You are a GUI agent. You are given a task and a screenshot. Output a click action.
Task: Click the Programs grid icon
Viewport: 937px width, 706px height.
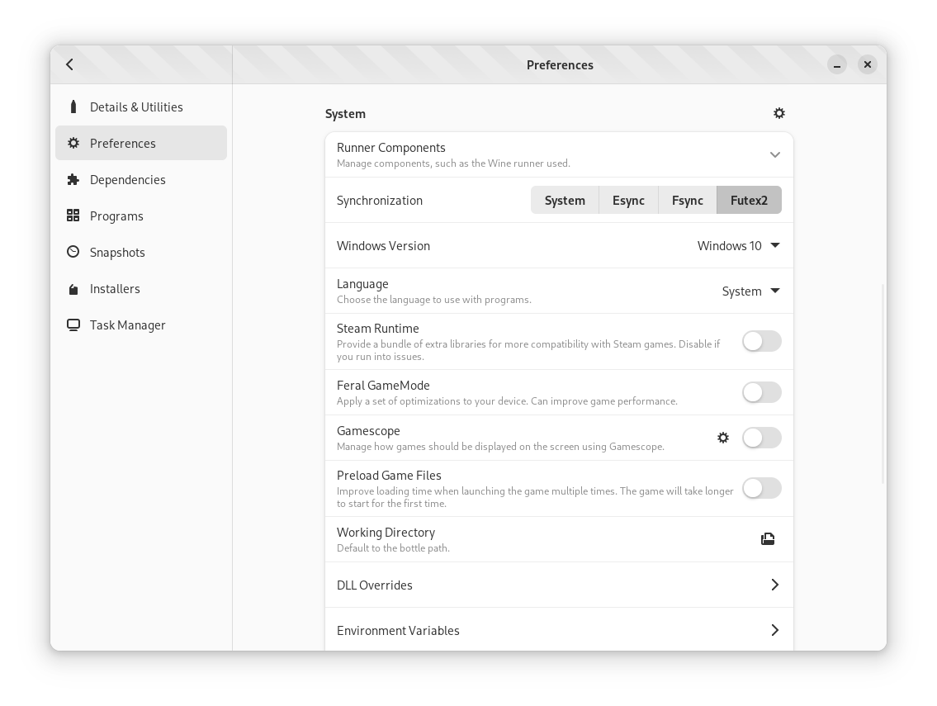tap(73, 216)
